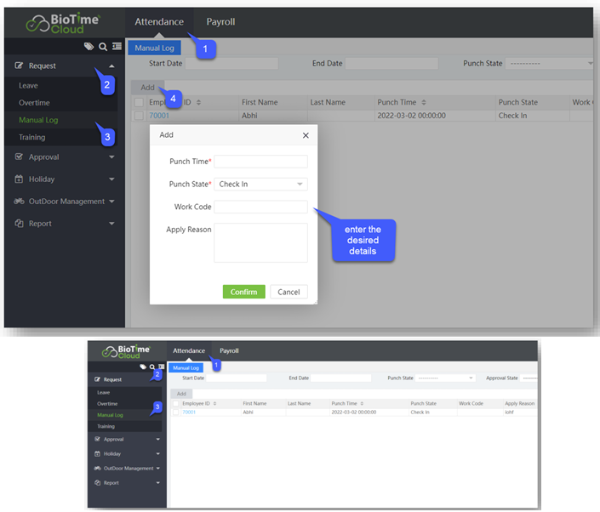Click the Apply Reason text area in the dialog
This screenshot has width=600, height=512.
click(x=260, y=243)
